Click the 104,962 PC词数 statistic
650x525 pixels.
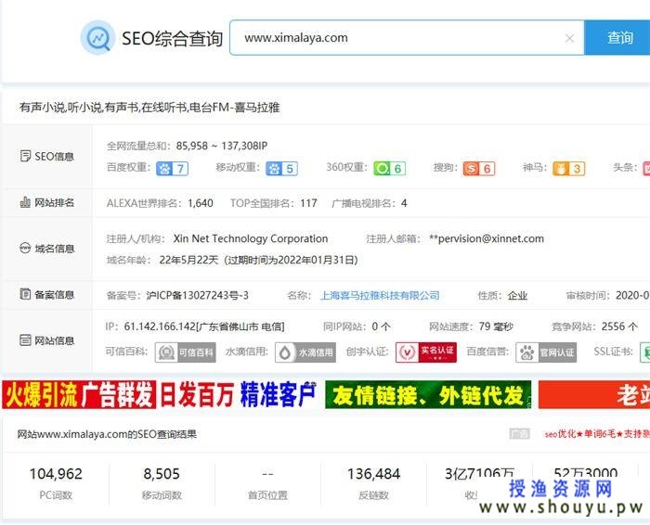[56, 482]
